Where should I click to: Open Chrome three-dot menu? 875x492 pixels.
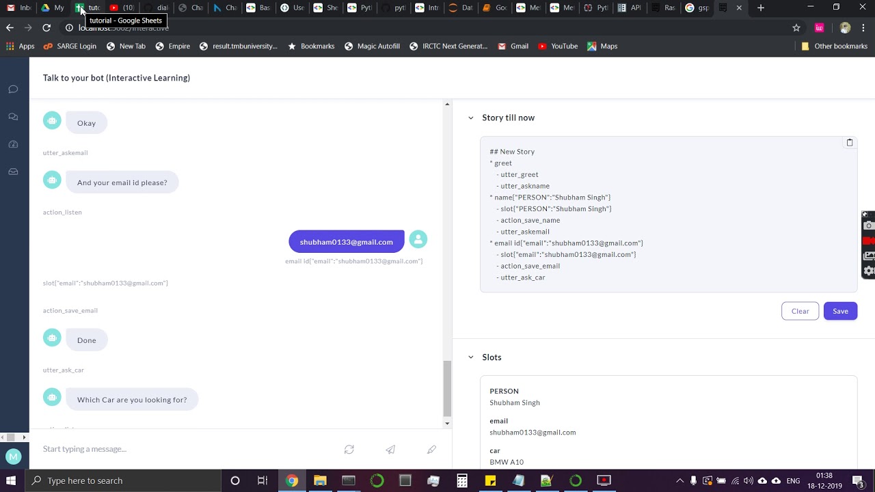click(x=864, y=27)
